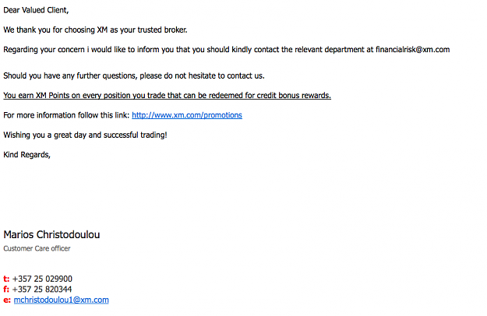487x316 pixels.
Task: Click the name Marios Christodoulou
Action: tap(51, 235)
